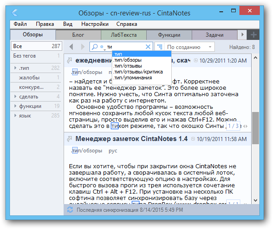Screen dimensions: 273x229
Task: Choose the .тип/отзывы suggestion
Action: click(142, 66)
